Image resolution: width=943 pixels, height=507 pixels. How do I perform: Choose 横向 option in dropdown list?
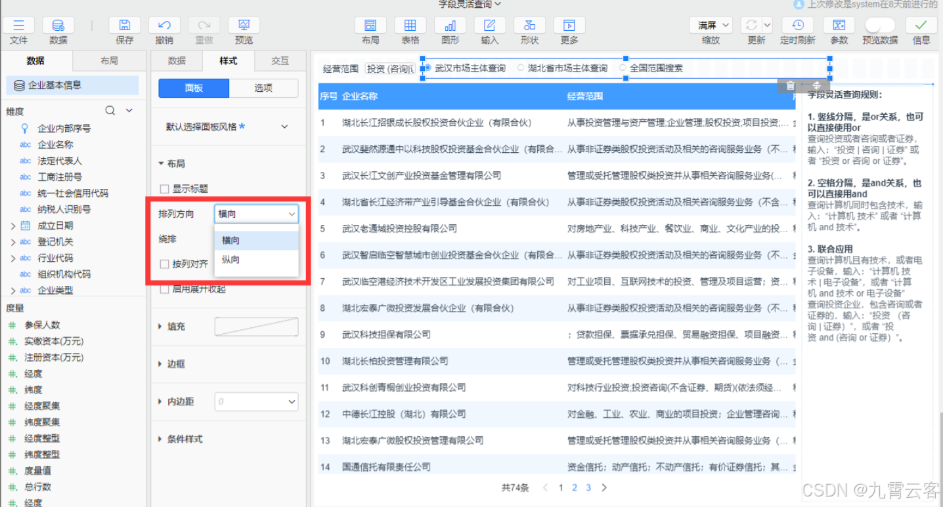256,240
